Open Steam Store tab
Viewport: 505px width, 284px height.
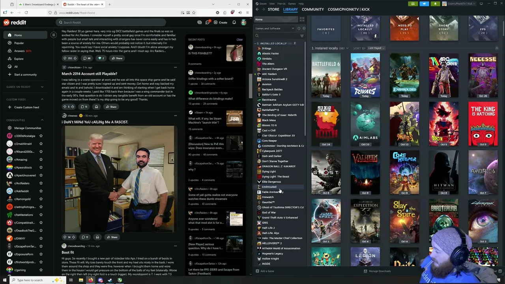tap(273, 9)
